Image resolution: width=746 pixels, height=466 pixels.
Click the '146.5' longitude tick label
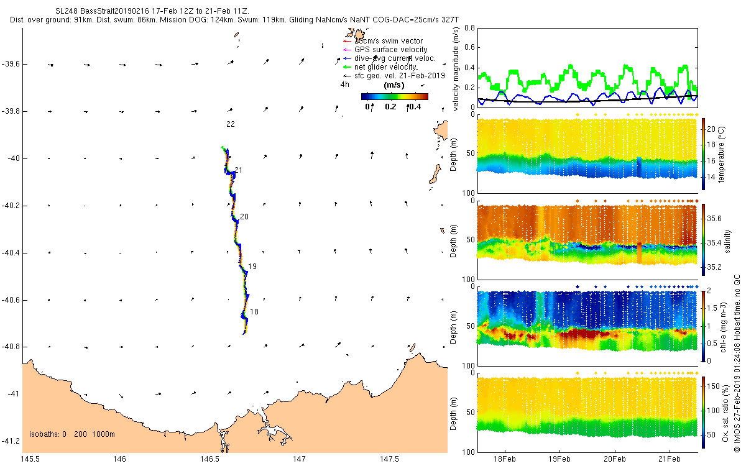pyautogui.click(x=210, y=459)
